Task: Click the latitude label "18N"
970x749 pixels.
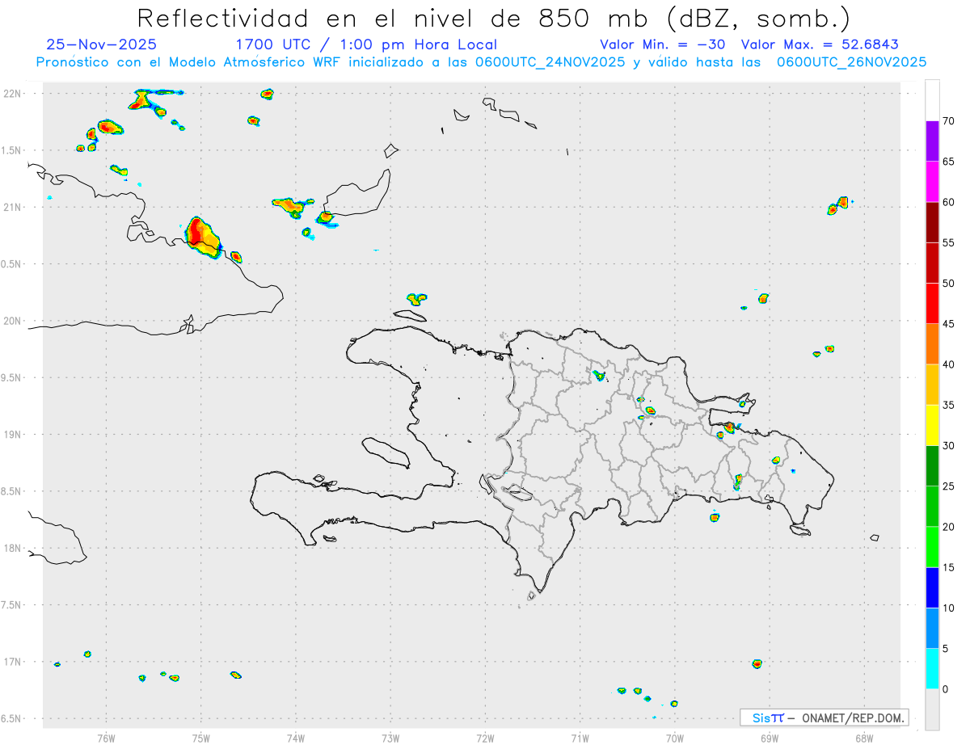Action: pyautogui.click(x=11, y=548)
